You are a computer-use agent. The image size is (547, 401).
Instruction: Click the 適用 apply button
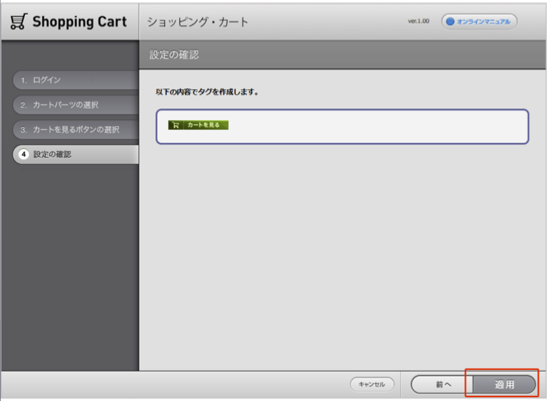click(x=504, y=384)
